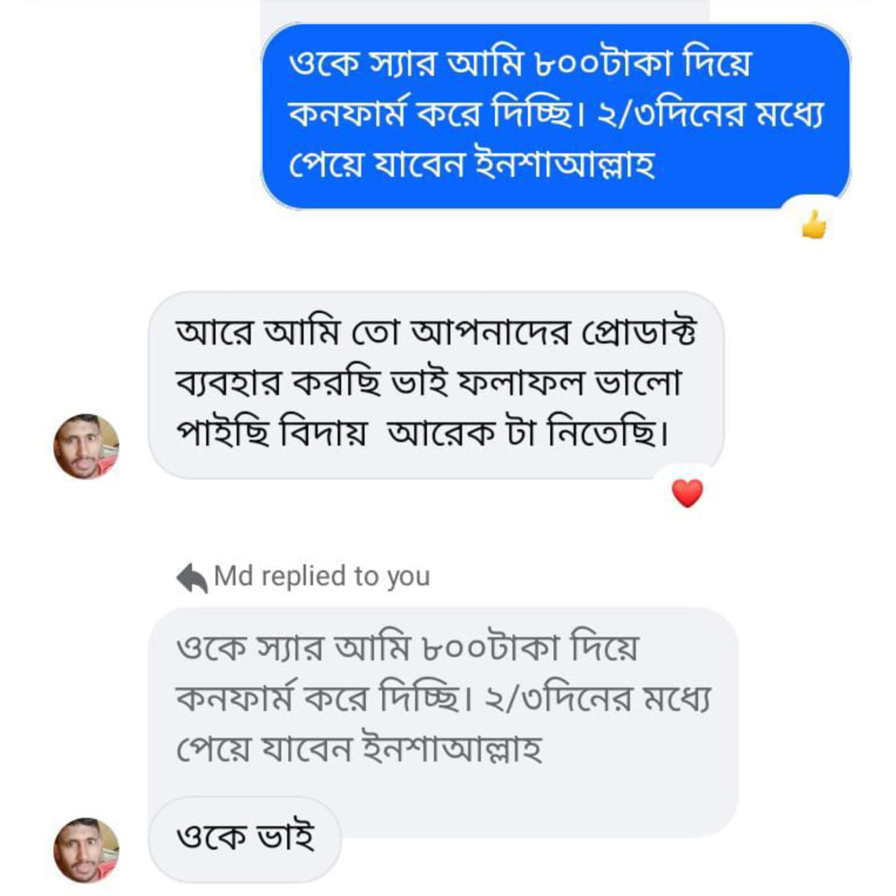The height and width of the screenshot is (896, 896).
Task: Open sender's avatar next to "ওকে ভাই"
Action: (x=86, y=849)
